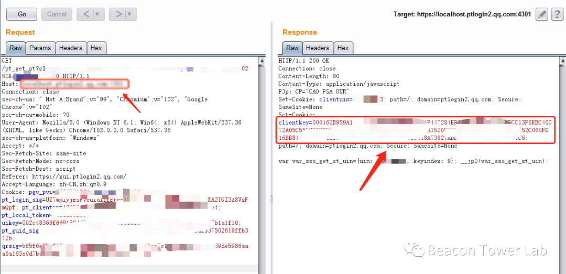Click the 'Sec-Fetch-Mode: no-cors' line
The width and height of the screenshot is (566, 274).
coord(40,161)
